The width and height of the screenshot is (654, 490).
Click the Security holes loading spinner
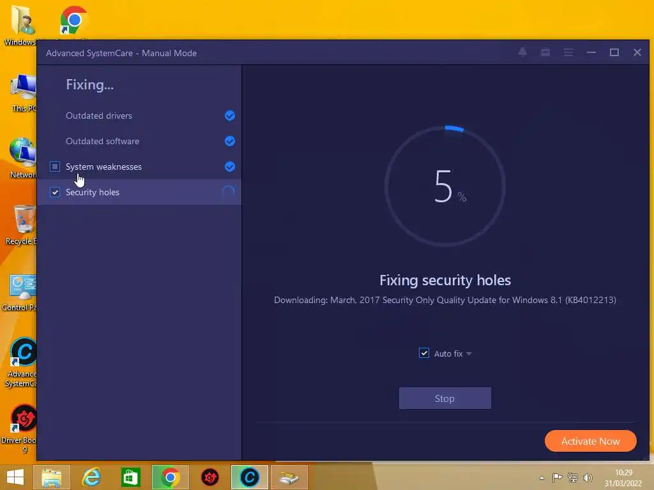coord(229,191)
